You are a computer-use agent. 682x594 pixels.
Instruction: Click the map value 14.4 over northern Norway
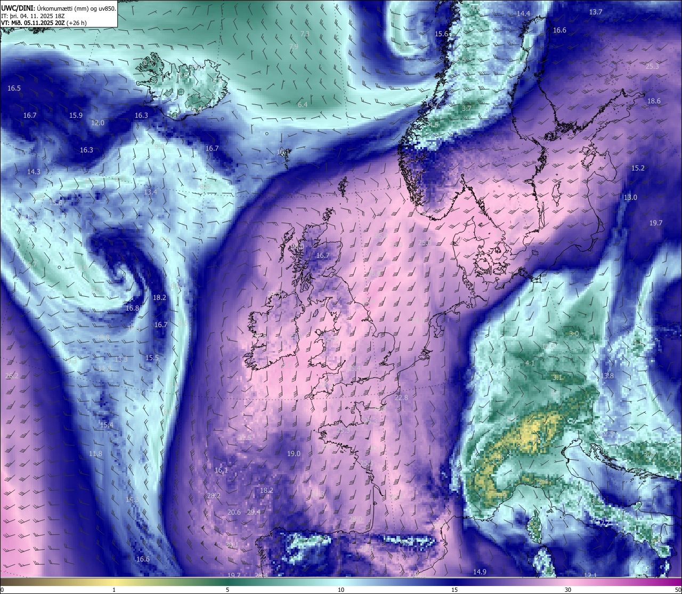(x=523, y=13)
